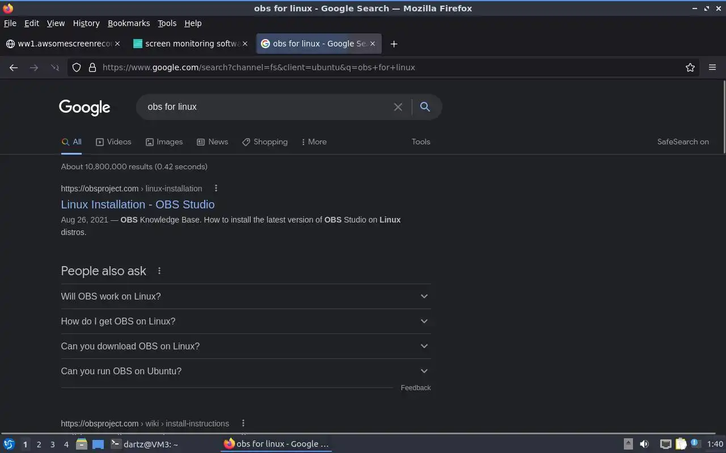Open a new tab with the plus button
The image size is (726, 453).
(x=394, y=44)
